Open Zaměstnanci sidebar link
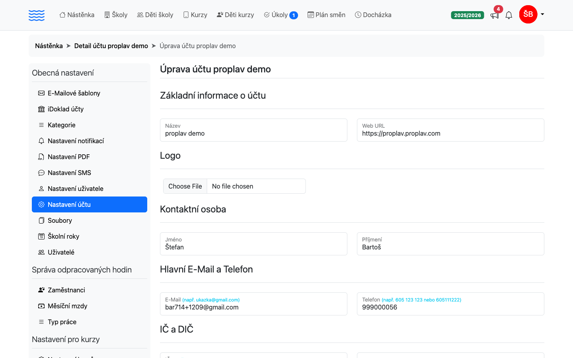The height and width of the screenshot is (358, 573). (90, 290)
